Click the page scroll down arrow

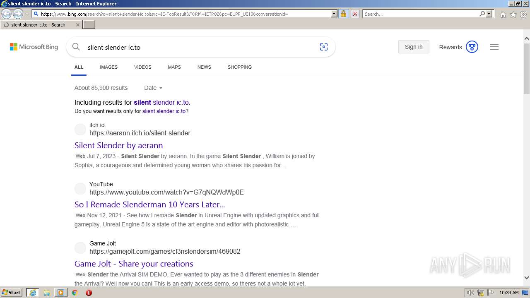[527, 278]
